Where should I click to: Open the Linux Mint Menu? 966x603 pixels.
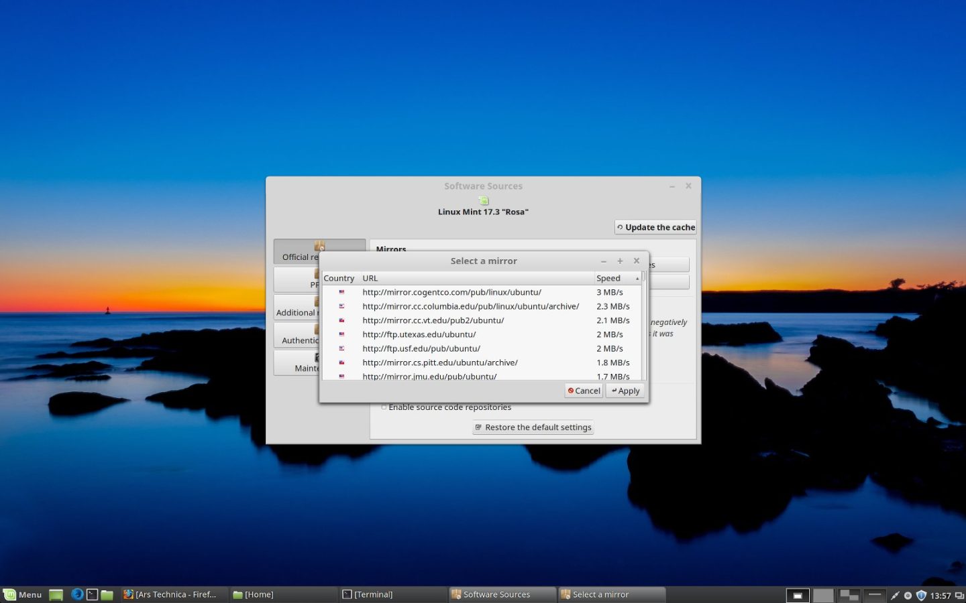[23, 594]
